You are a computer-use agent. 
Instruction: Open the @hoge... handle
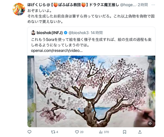[x=128, y=5]
